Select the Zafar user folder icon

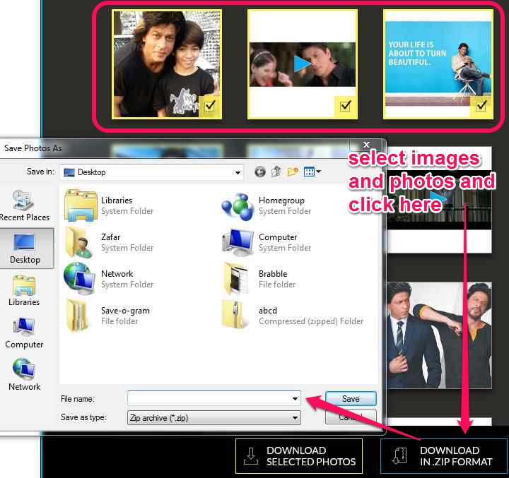click(79, 242)
